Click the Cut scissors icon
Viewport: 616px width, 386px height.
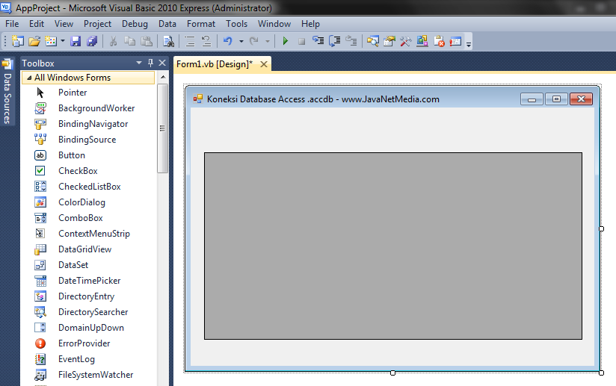tap(113, 41)
